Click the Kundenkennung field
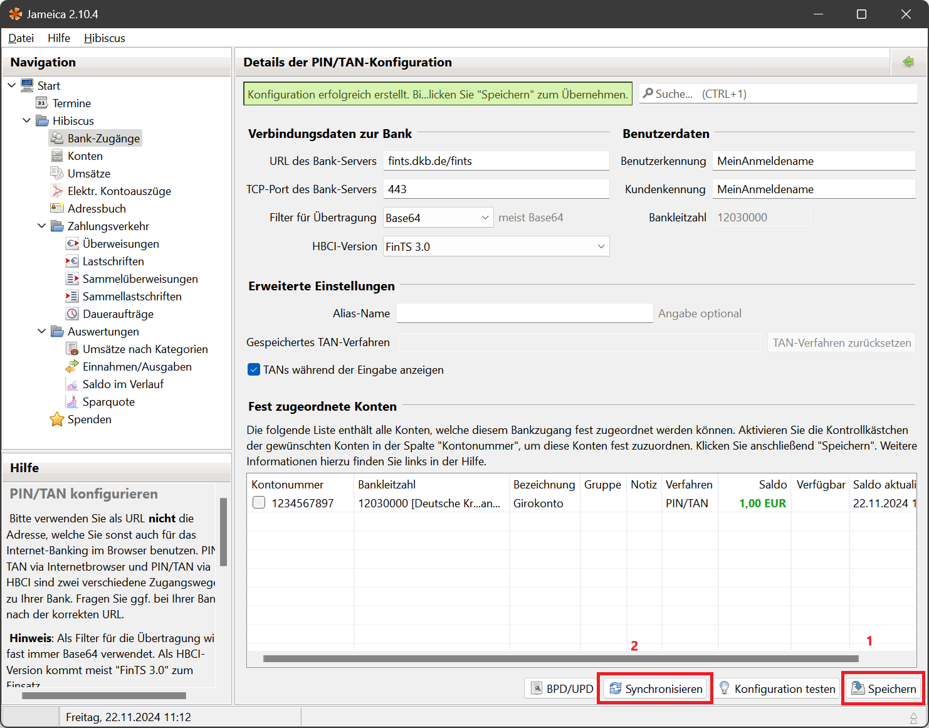Screen dimensions: 929x728 (x=814, y=189)
